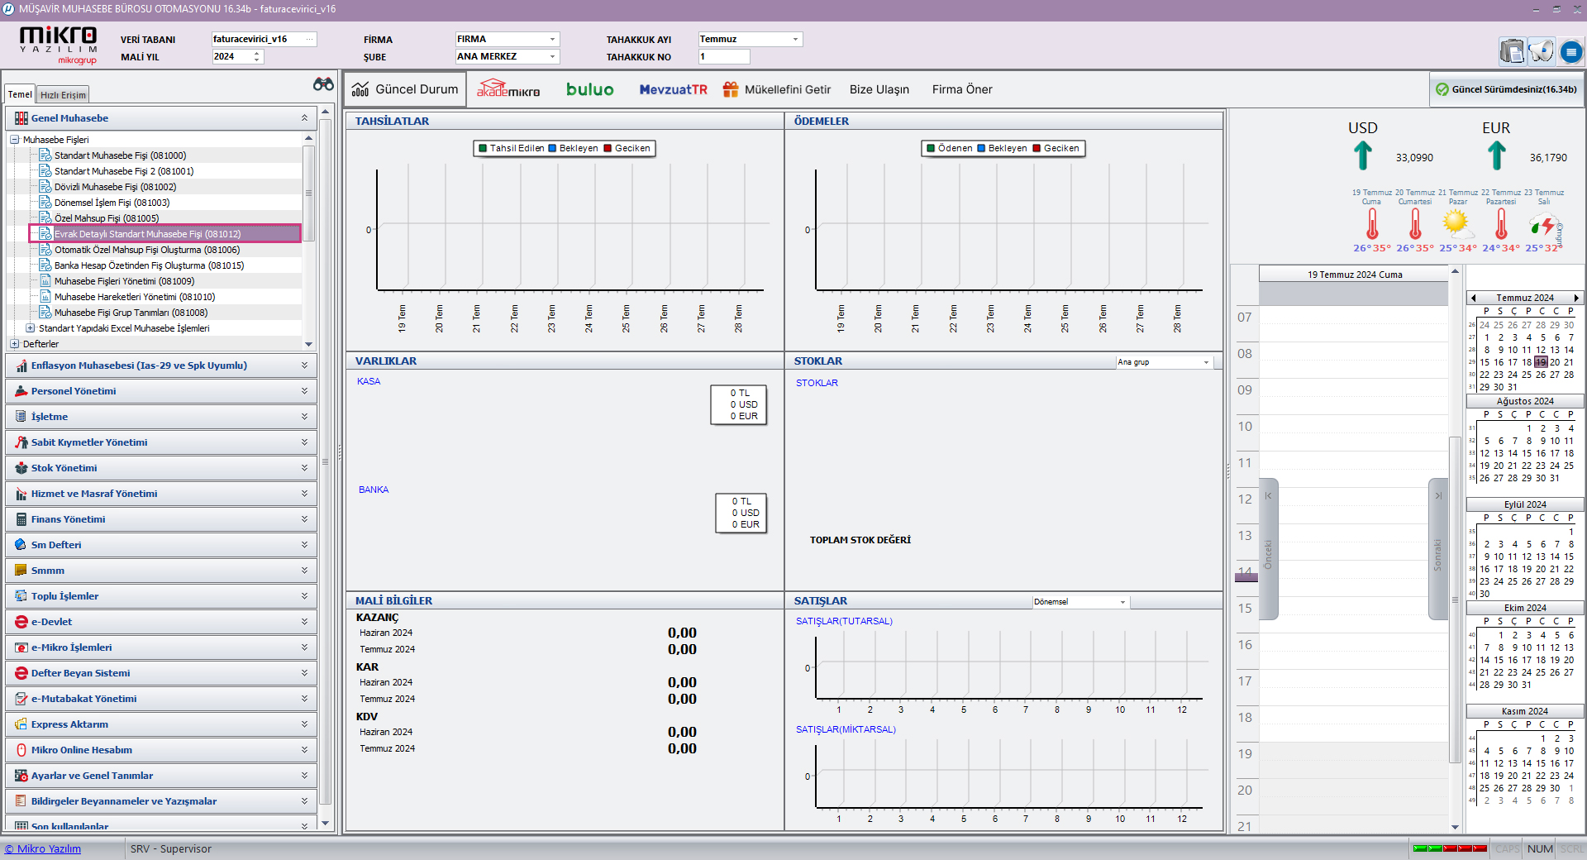Click the Stok Yönetimi module icon

click(x=21, y=468)
